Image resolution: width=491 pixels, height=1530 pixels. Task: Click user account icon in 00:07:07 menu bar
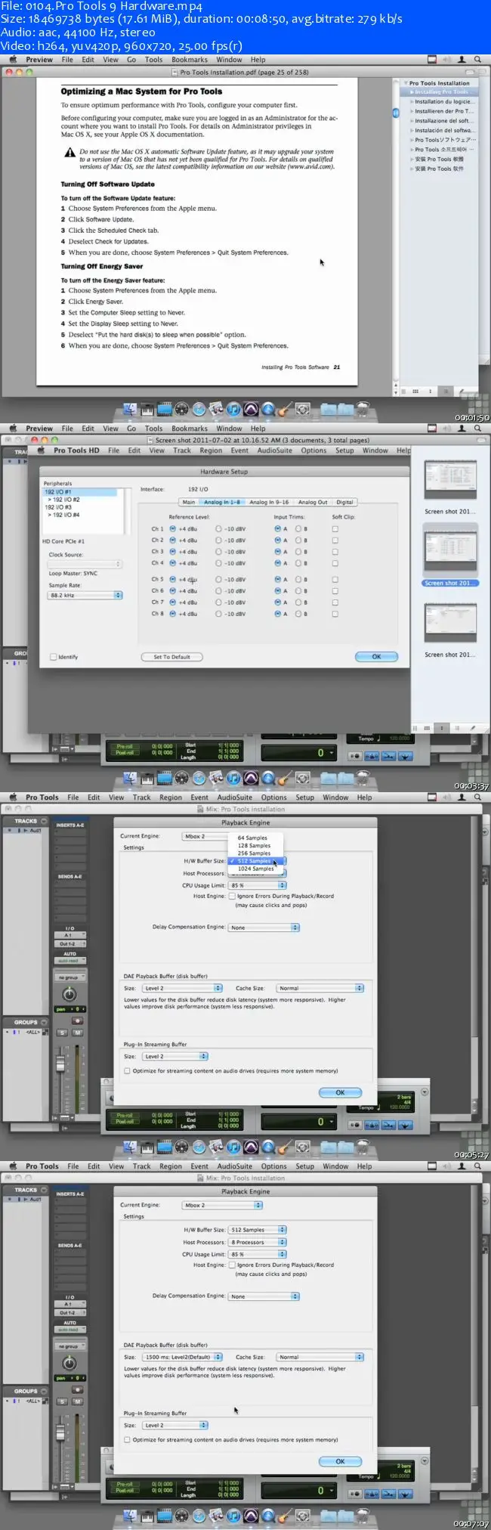pos(462,1166)
